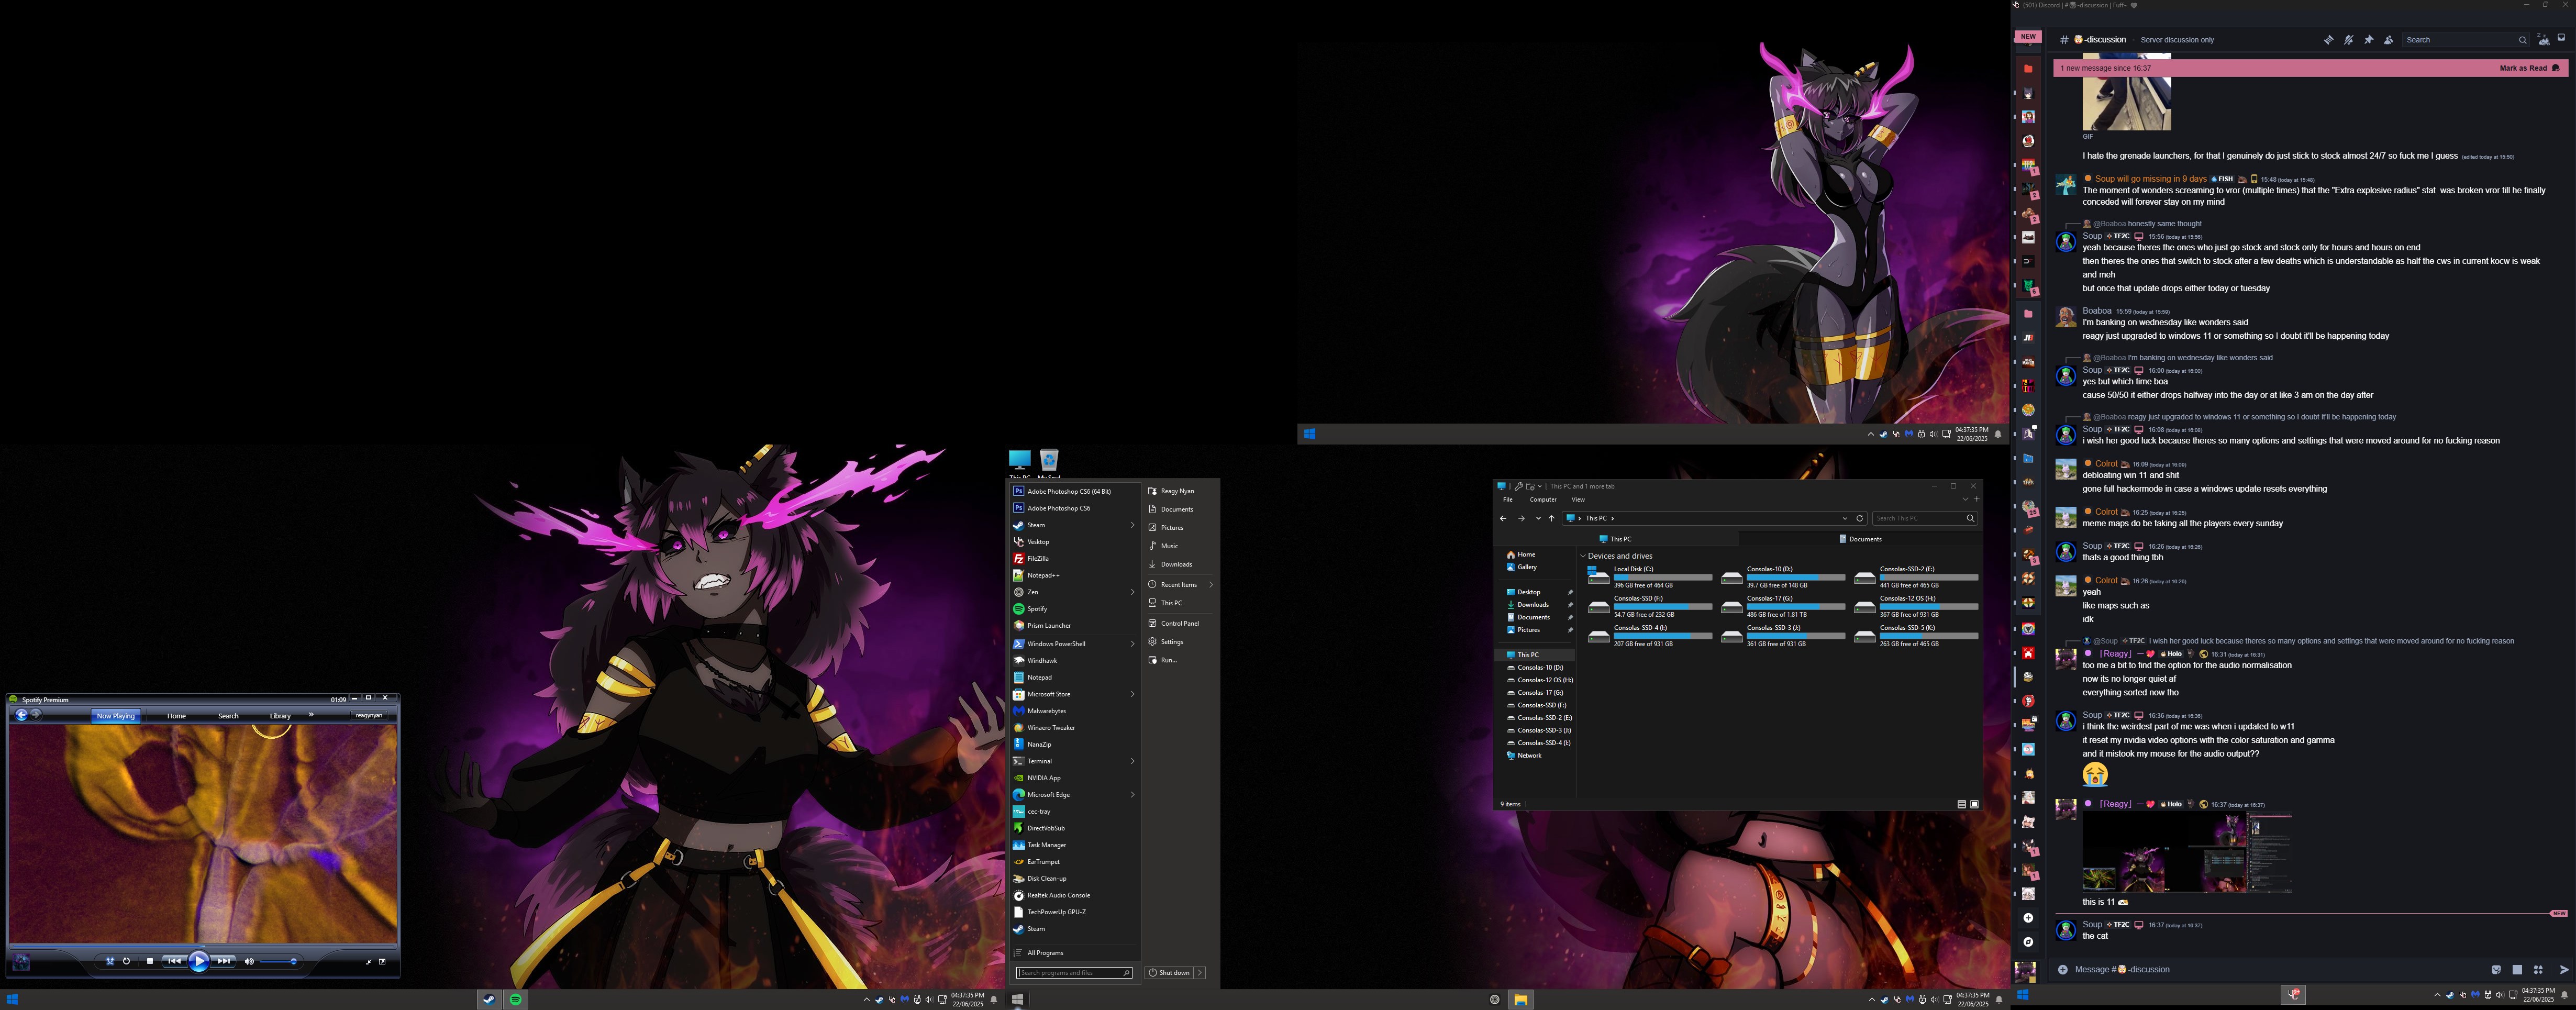The width and height of the screenshot is (2576, 1010).
Task: Expand Recent Items arrow in Start menu
Action: 1211,585
